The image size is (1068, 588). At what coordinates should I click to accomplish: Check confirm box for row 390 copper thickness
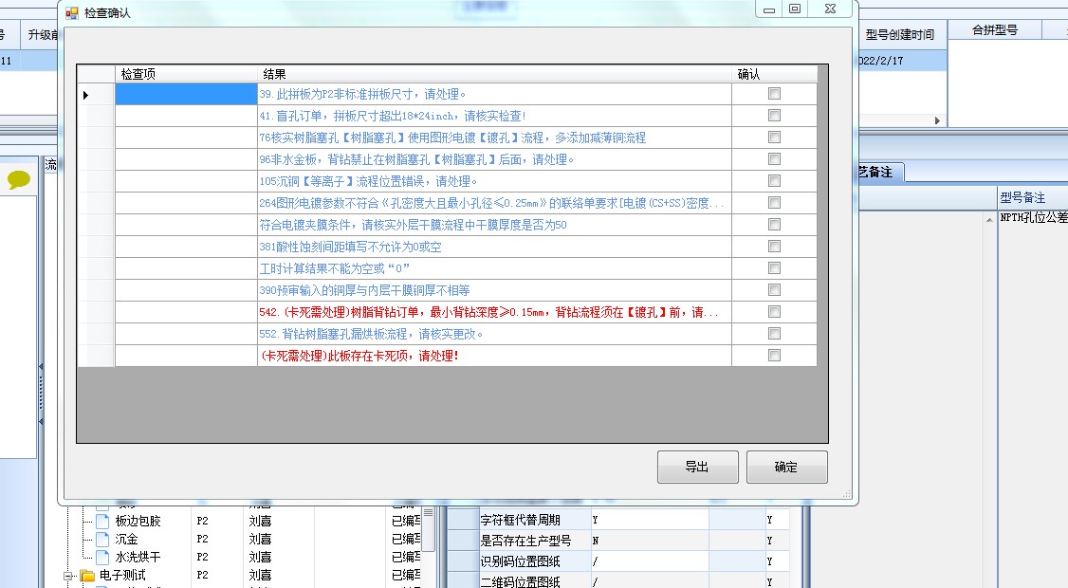(x=774, y=290)
